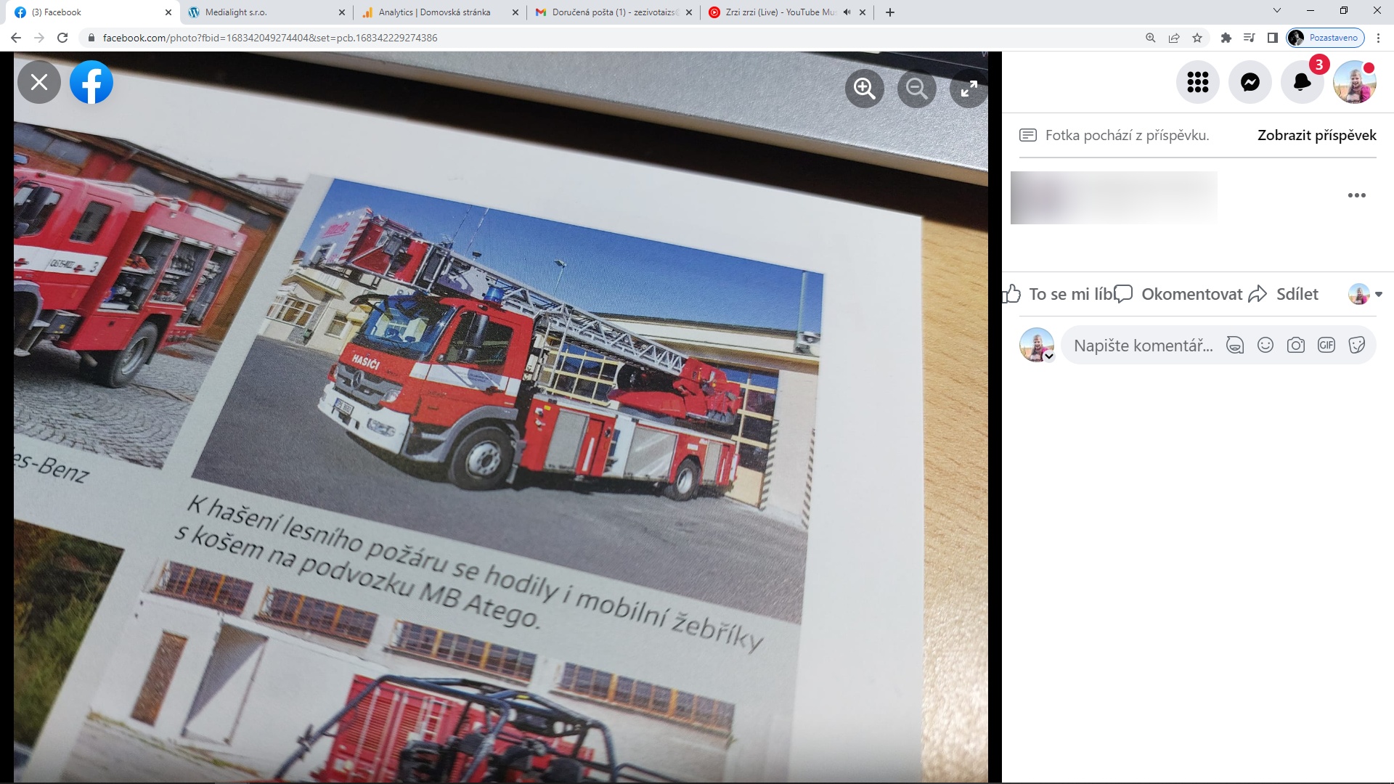1394x784 pixels.
Task: Open Chrome extensions puzzle menu
Action: point(1226,38)
